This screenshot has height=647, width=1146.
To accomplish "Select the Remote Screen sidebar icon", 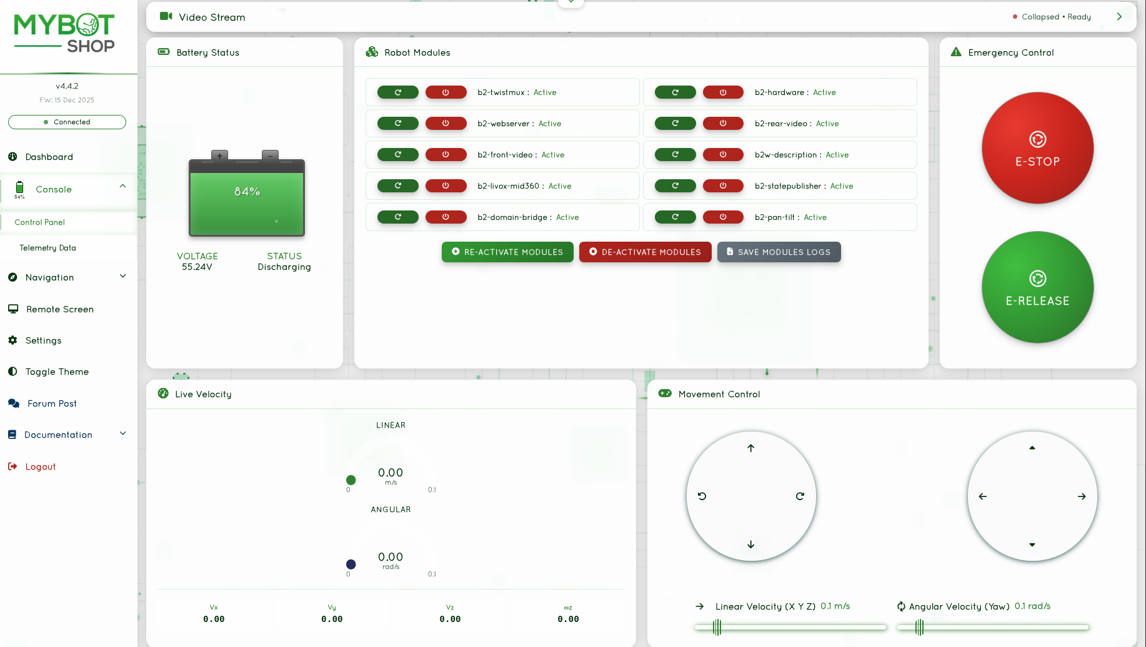I will 13,309.
